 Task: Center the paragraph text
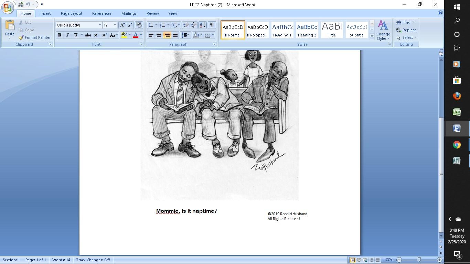(159, 35)
